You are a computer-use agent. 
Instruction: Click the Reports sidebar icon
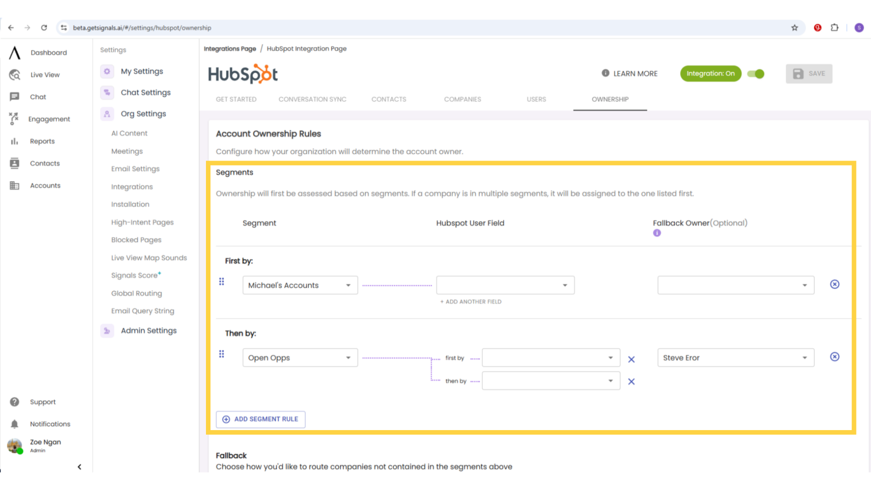pos(15,141)
